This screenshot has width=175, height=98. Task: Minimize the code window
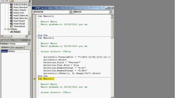pos(106,8)
